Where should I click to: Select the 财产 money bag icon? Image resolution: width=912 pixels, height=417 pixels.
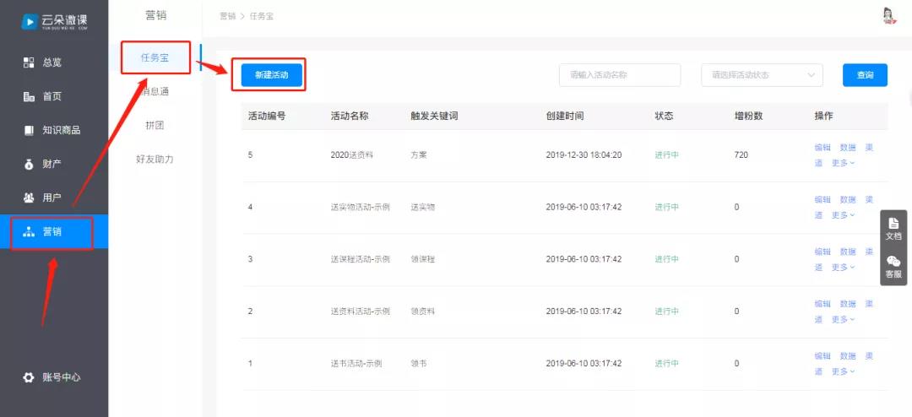(x=29, y=164)
